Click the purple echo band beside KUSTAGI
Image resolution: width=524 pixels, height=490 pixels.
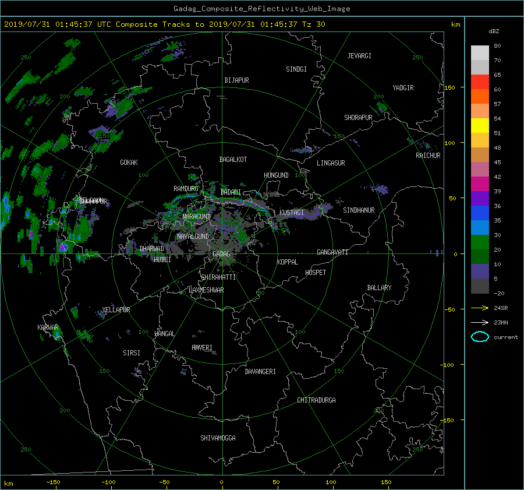309,213
